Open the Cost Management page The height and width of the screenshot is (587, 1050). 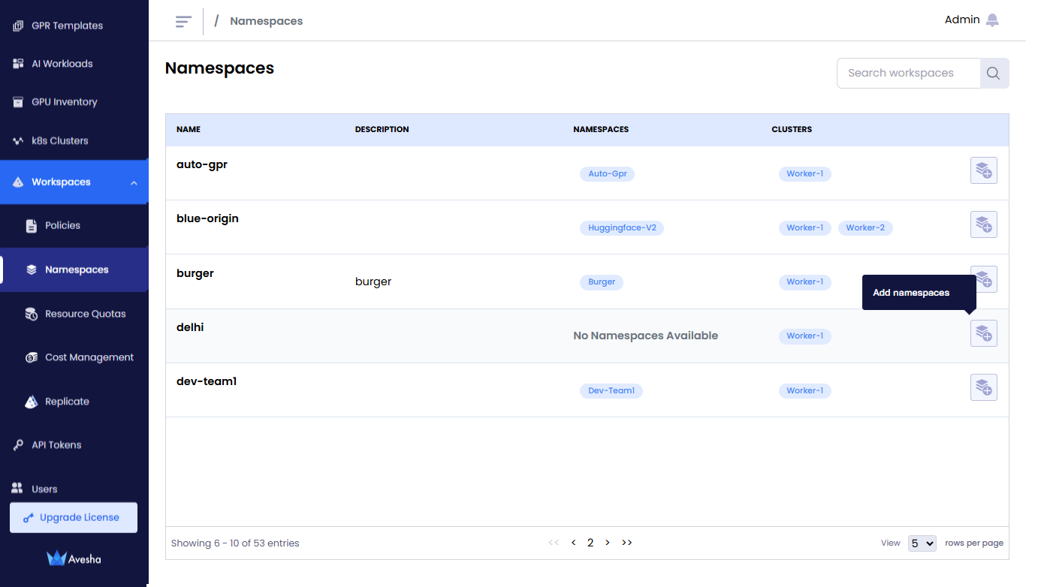pos(89,357)
